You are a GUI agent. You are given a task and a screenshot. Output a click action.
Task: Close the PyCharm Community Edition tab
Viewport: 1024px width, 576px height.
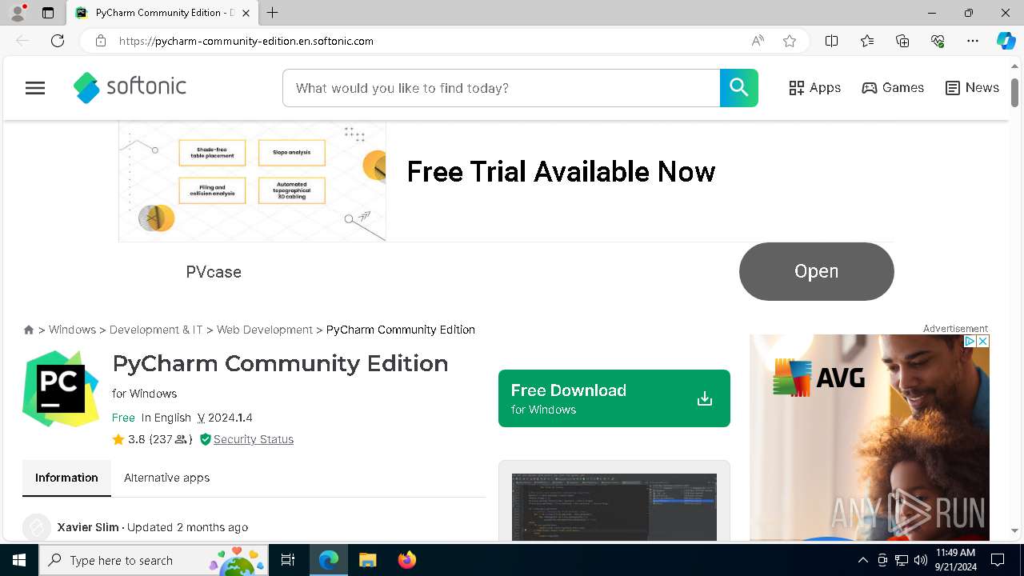[246, 13]
